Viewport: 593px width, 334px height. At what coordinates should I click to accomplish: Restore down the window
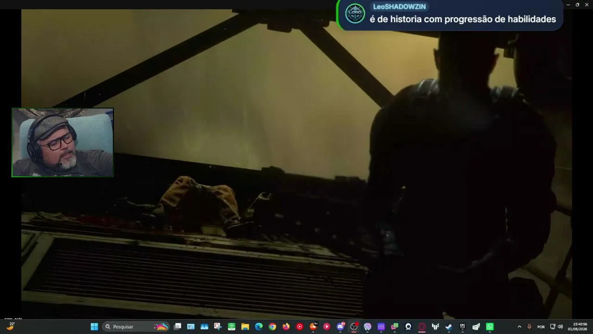pos(577,5)
